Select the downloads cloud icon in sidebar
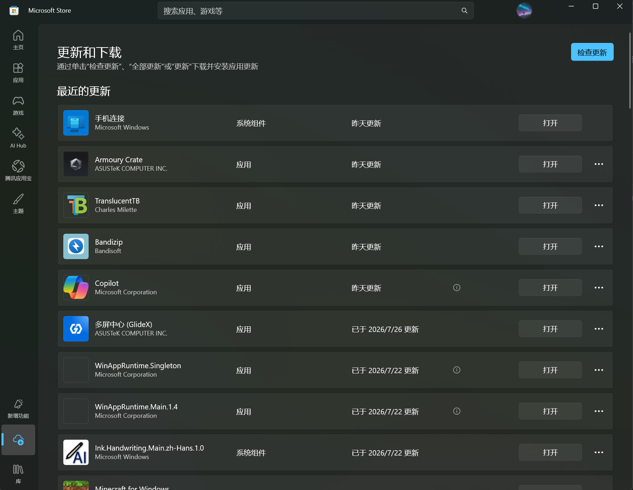This screenshot has height=490, width=633. pyautogui.click(x=18, y=440)
